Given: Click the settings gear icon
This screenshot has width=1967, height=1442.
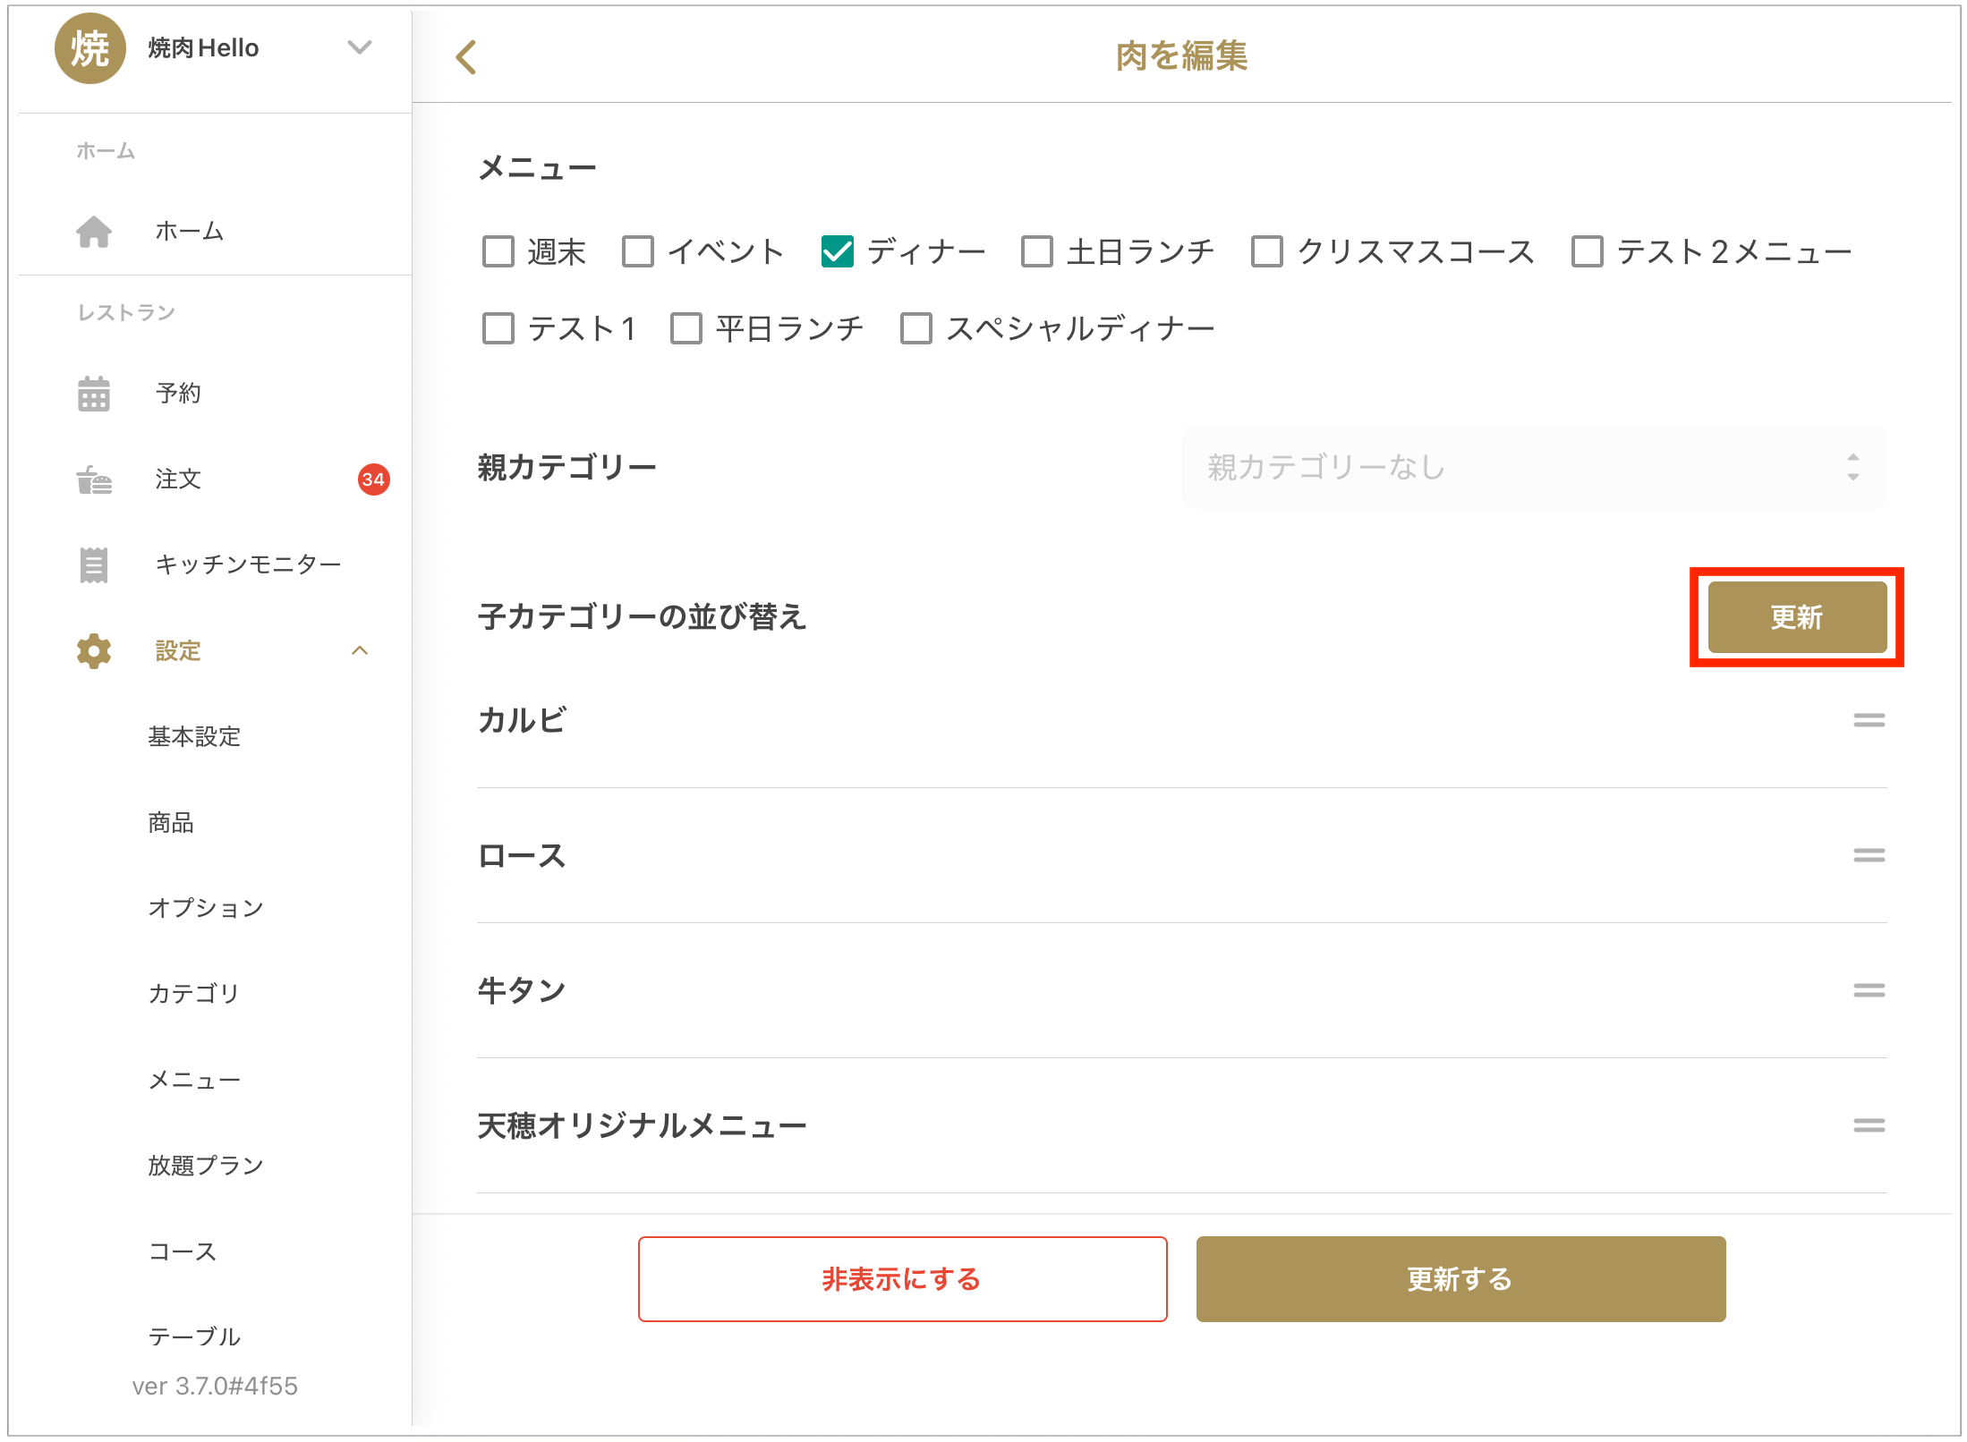Looking at the screenshot, I should coord(94,651).
